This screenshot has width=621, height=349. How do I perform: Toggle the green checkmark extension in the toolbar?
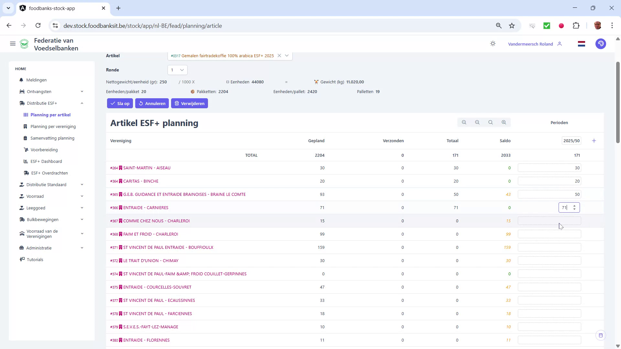click(547, 26)
